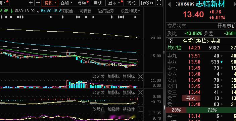This screenshot has height=121, width=236.
Task: Open the 复权 adjustment dropdown
Action: 50,3
